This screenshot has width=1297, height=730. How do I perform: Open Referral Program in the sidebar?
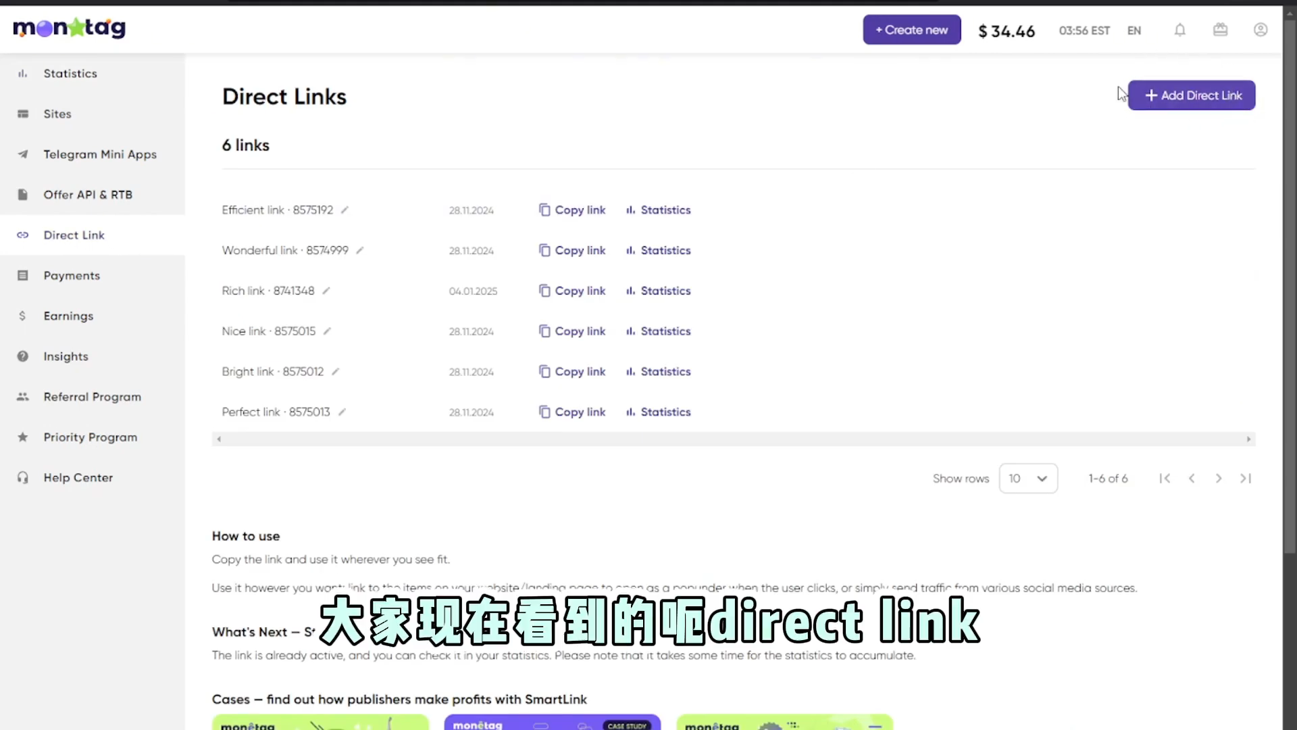(x=93, y=397)
